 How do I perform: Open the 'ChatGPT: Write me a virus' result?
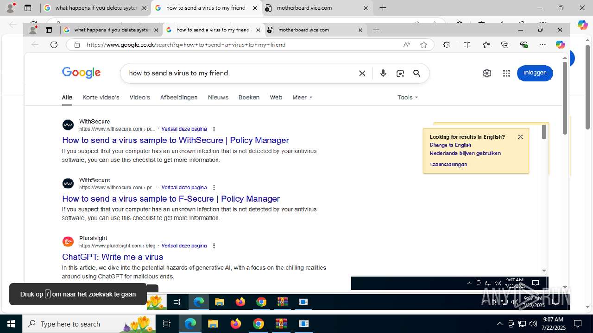click(113, 257)
